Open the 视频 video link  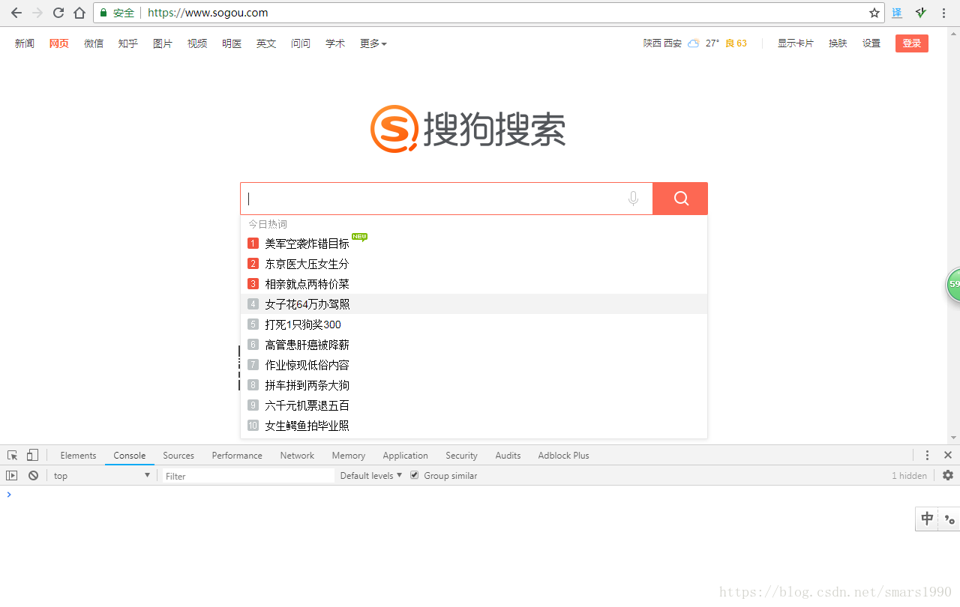[197, 43]
